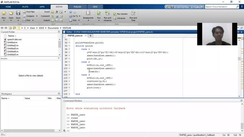Click Find Files in the ribbon

[x=29, y=12]
